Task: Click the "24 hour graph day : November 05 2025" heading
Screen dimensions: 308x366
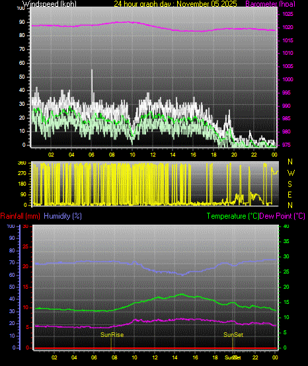Action: 175,4
